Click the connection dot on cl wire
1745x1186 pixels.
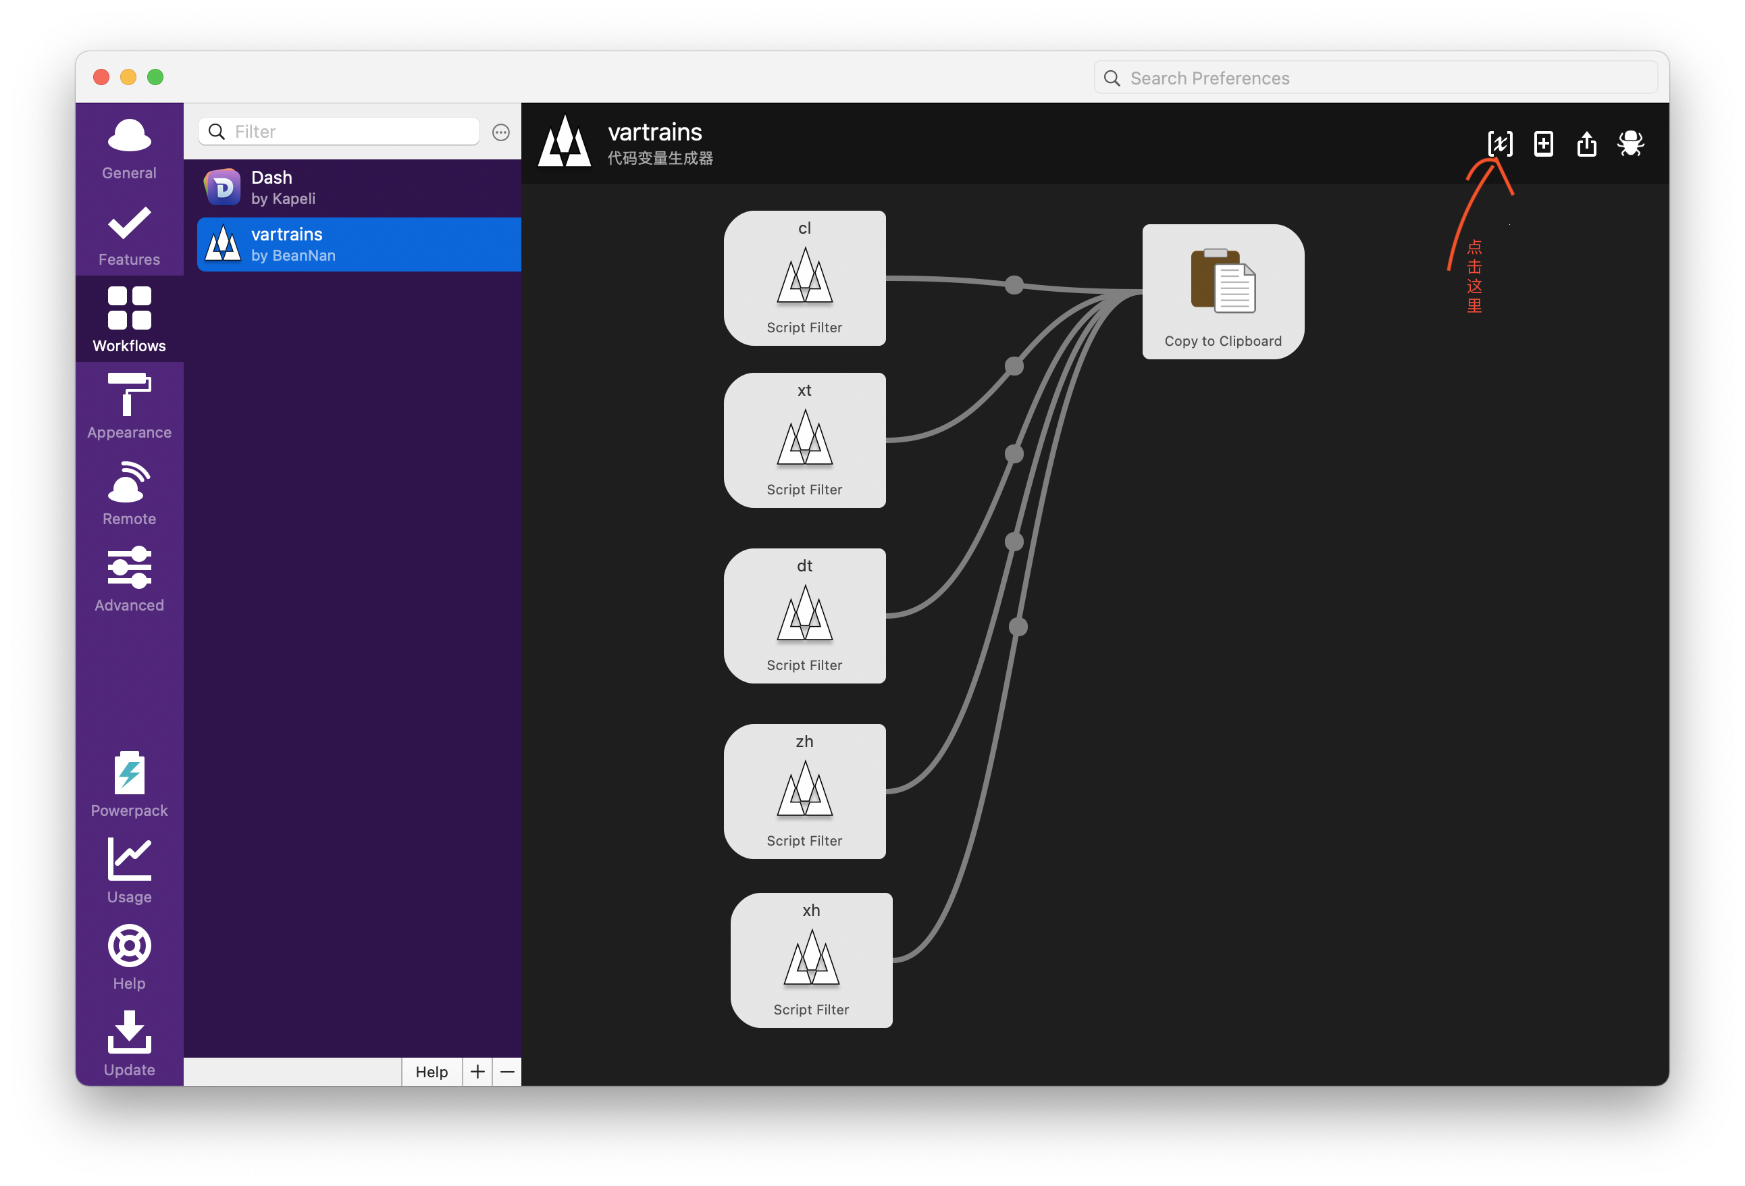tap(1014, 284)
